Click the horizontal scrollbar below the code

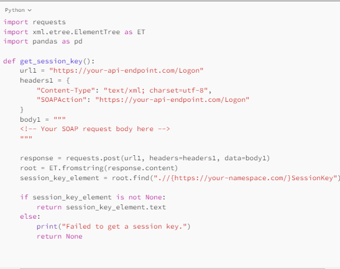(x=172, y=268)
